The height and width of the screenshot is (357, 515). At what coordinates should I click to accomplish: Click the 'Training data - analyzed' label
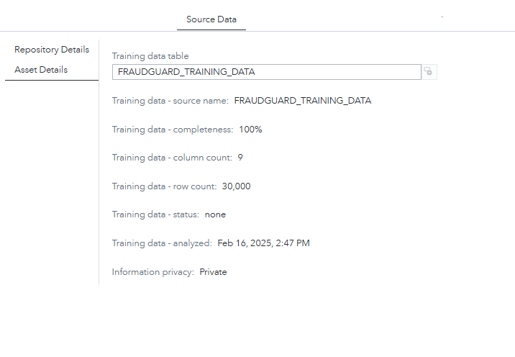point(162,243)
